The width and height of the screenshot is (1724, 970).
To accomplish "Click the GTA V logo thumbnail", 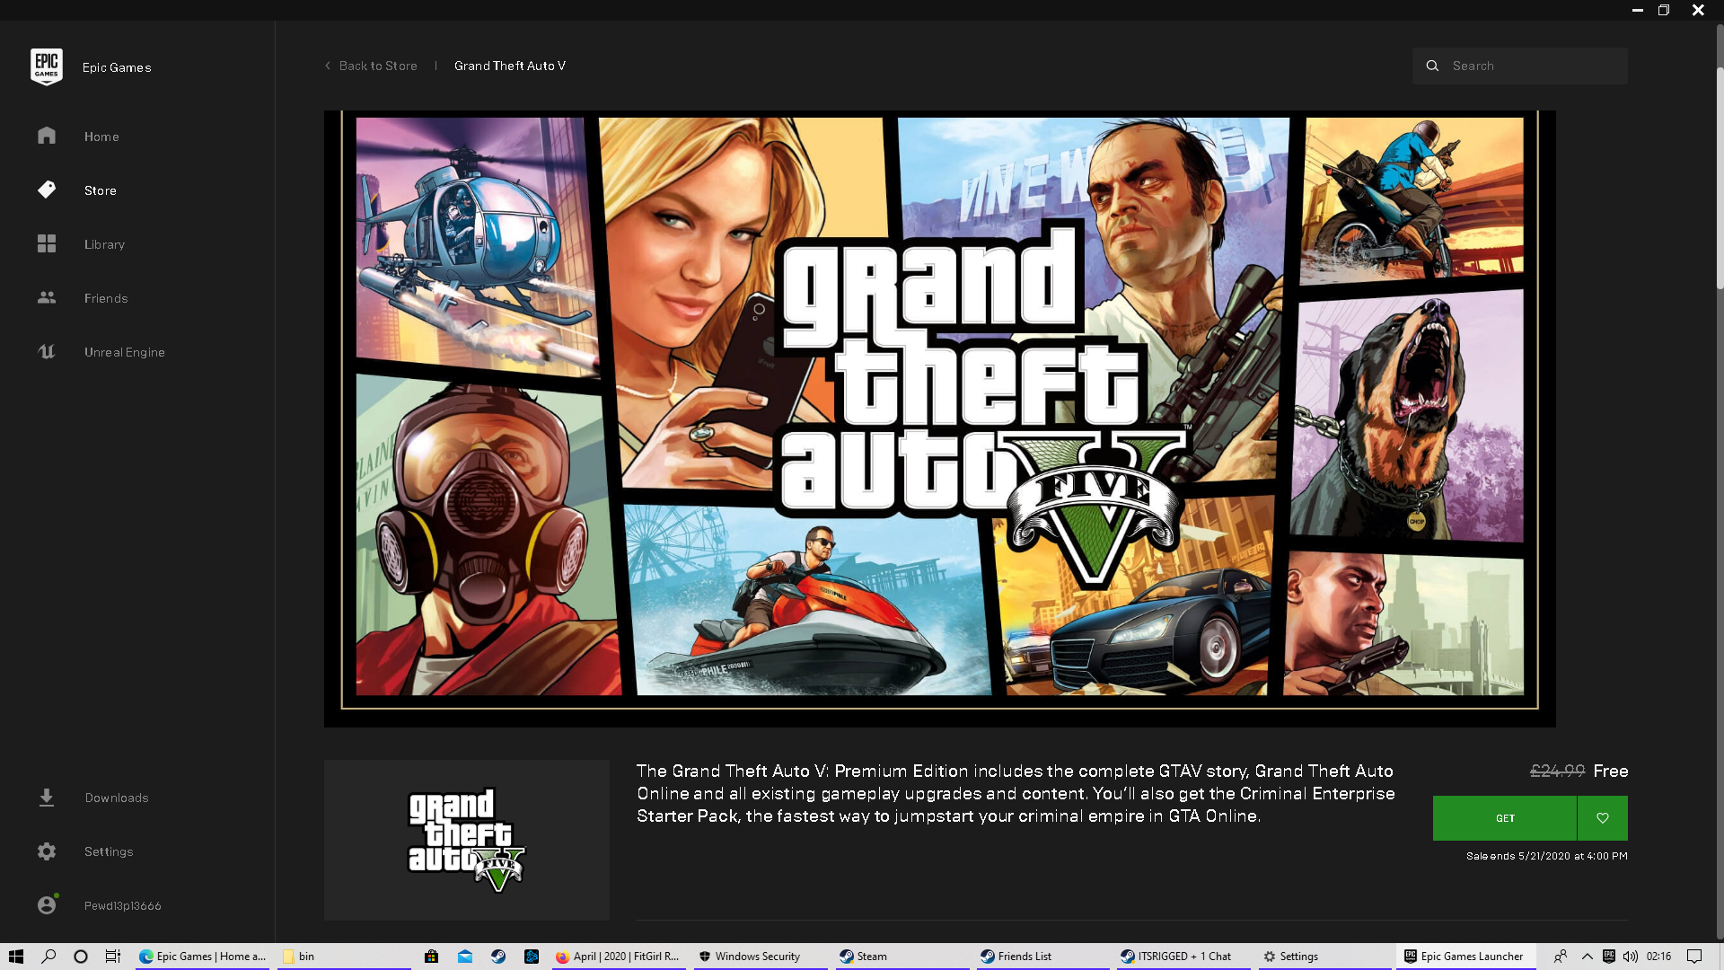I will pyautogui.click(x=466, y=840).
